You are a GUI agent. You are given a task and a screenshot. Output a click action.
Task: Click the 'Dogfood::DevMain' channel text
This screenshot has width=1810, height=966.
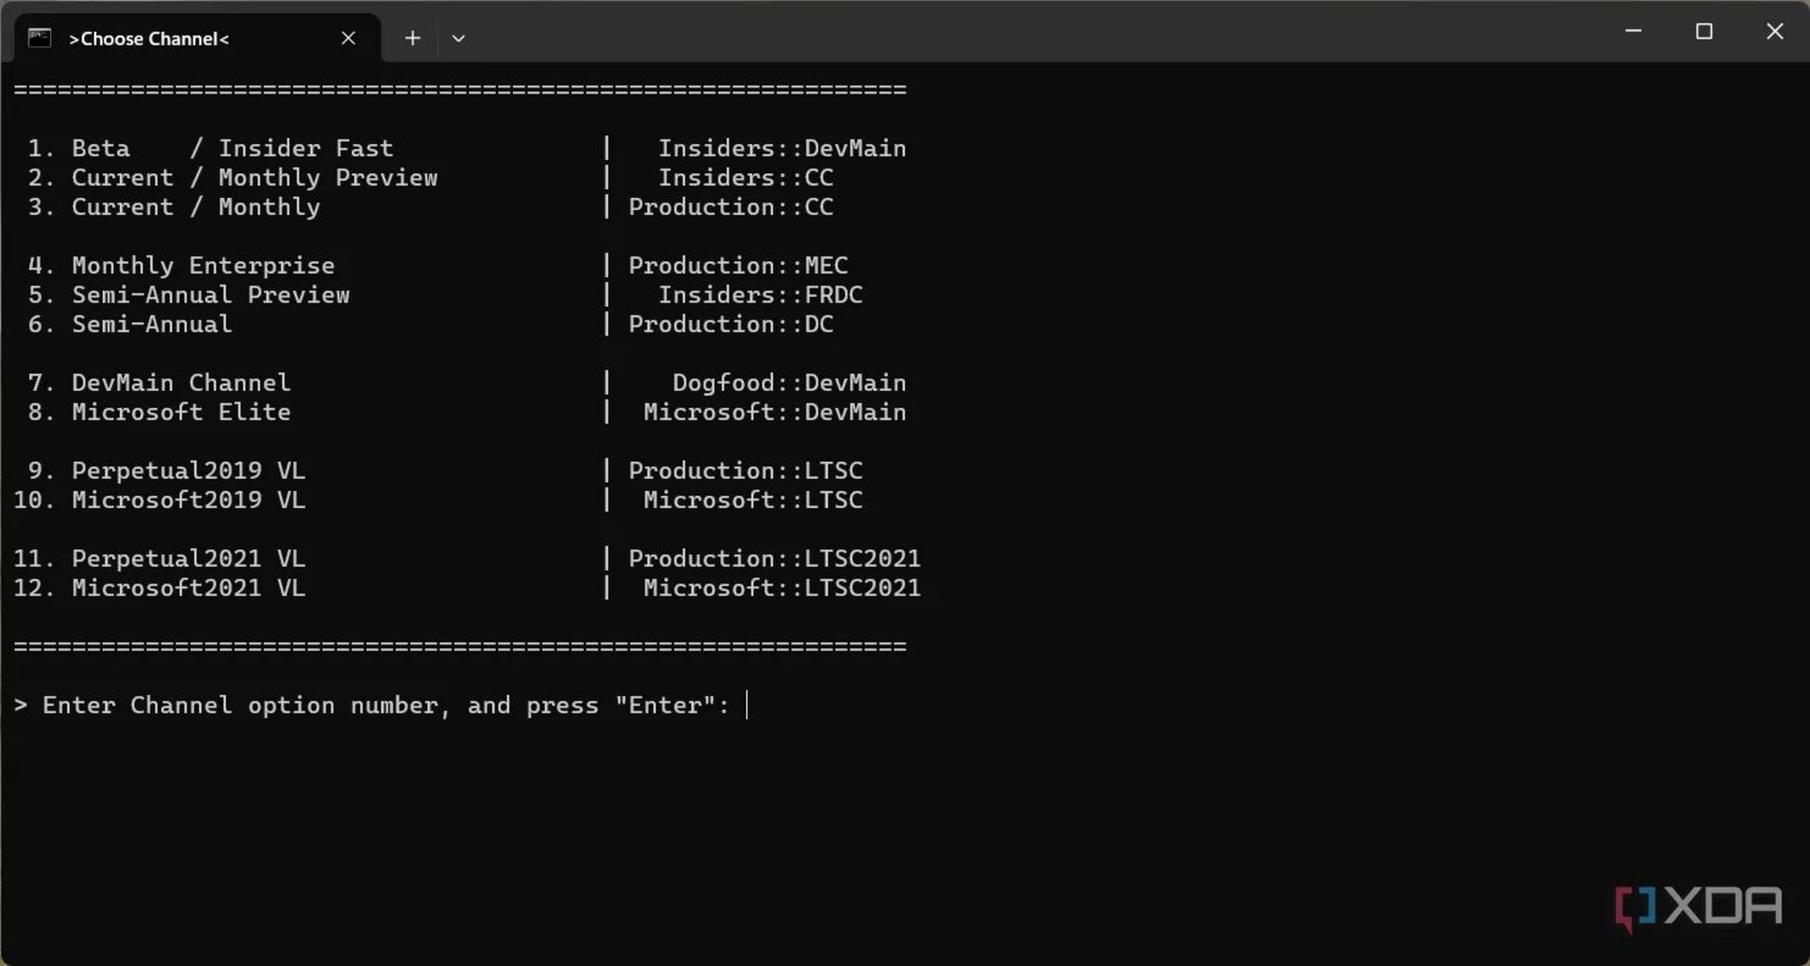(x=789, y=382)
